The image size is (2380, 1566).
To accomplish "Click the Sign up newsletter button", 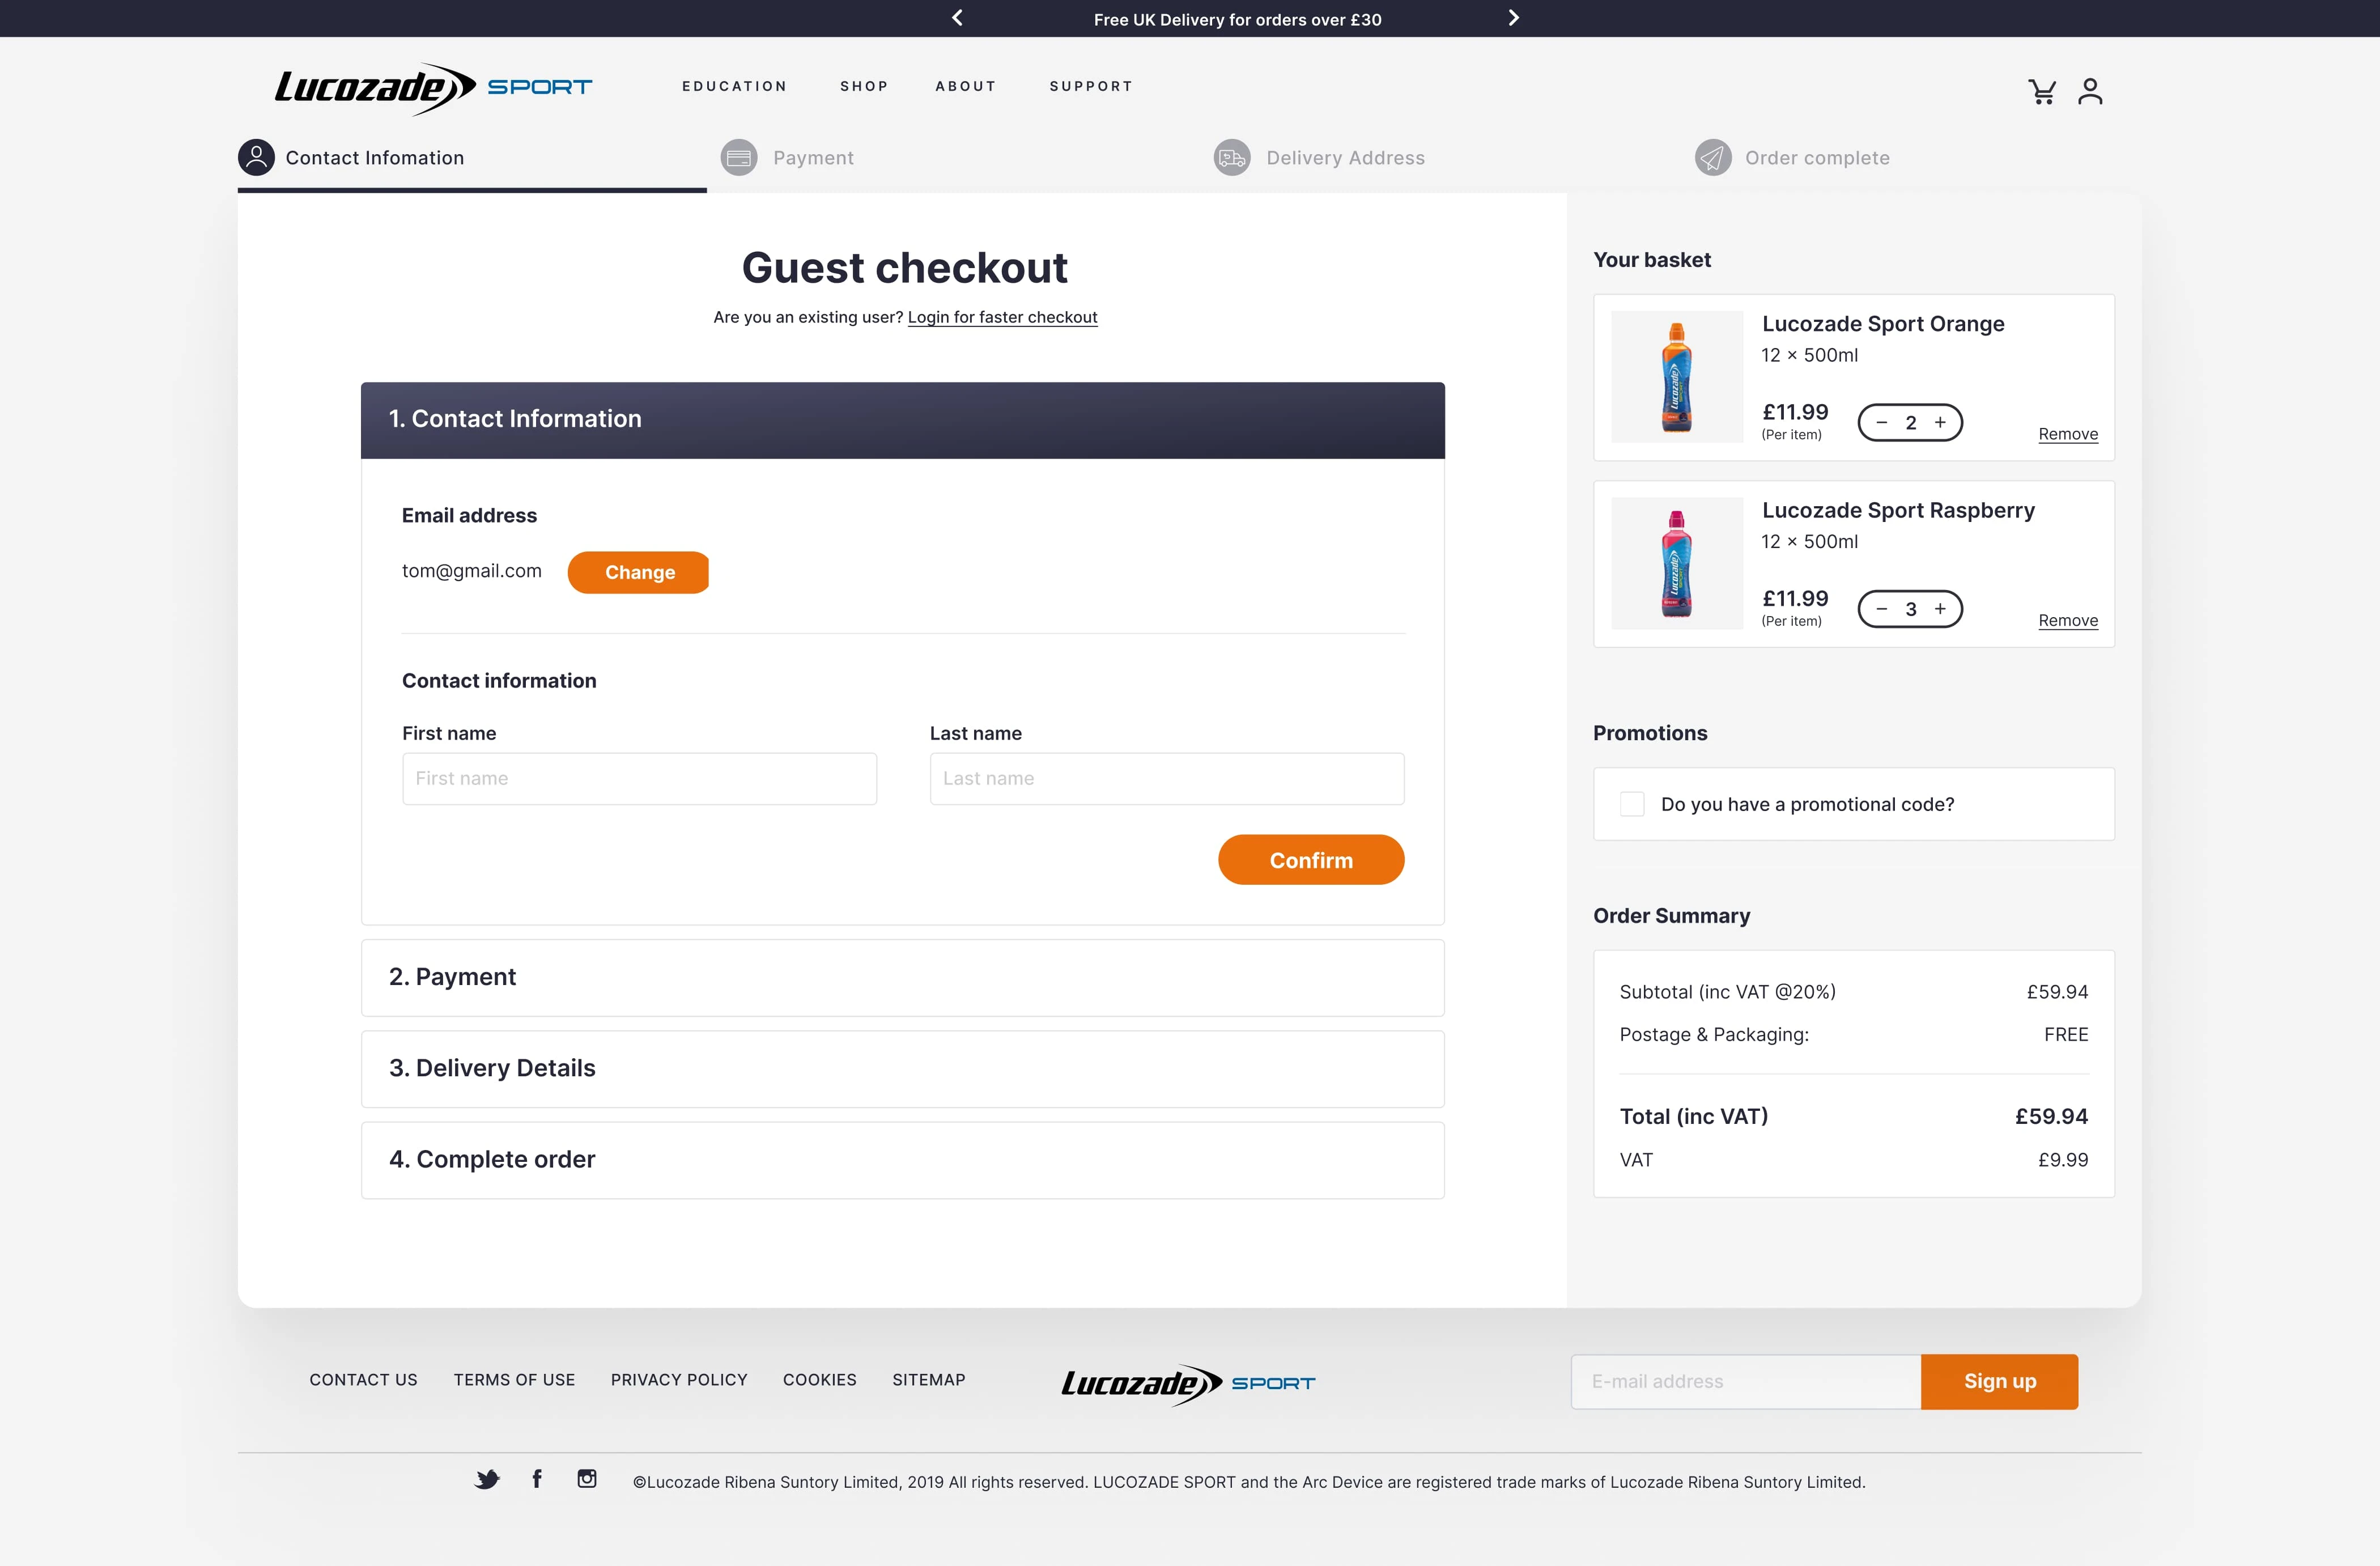I will [2000, 1381].
